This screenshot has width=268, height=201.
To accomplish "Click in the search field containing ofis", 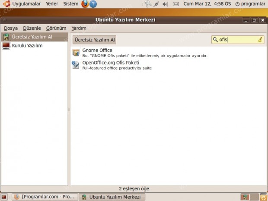I will click(238, 40).
